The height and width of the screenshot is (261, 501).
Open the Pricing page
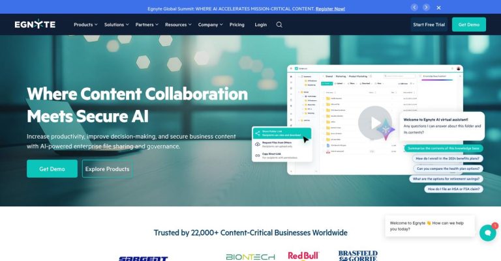coord(237,25)
